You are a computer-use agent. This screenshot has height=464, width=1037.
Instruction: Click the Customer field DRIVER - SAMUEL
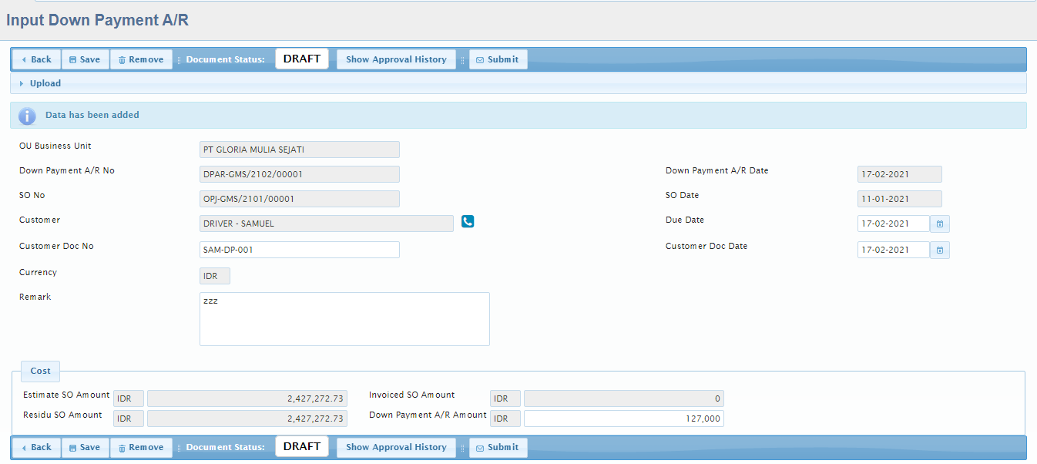[x=327, y=224]
